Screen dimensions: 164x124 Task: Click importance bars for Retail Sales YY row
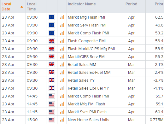(62, 80)
